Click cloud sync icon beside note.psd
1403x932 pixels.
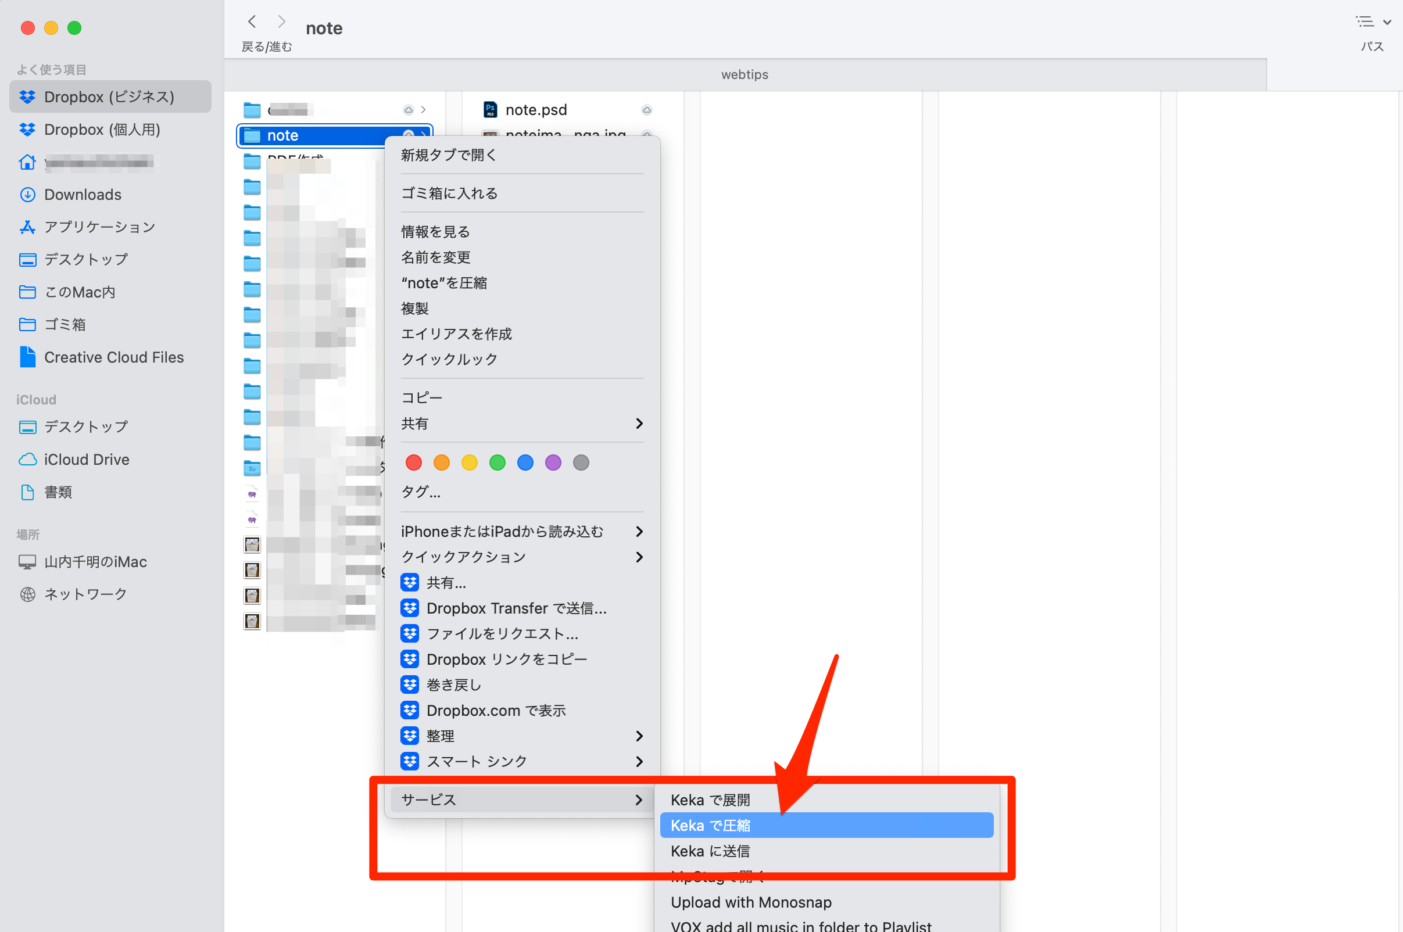pos(647,110)
